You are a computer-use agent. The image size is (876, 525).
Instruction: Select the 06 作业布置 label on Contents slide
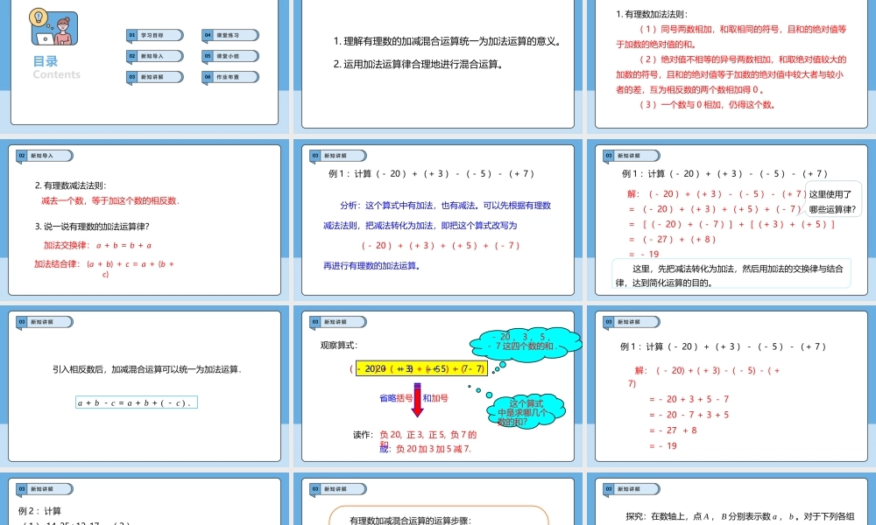point(230,77)
